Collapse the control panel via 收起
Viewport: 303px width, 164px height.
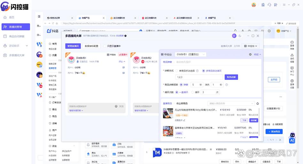pos(257,55)
